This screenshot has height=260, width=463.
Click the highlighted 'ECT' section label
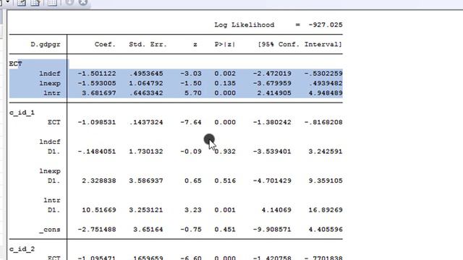[15, 64]
